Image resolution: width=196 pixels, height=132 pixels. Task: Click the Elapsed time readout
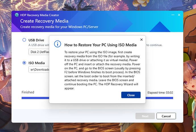[x=160, y=93]
